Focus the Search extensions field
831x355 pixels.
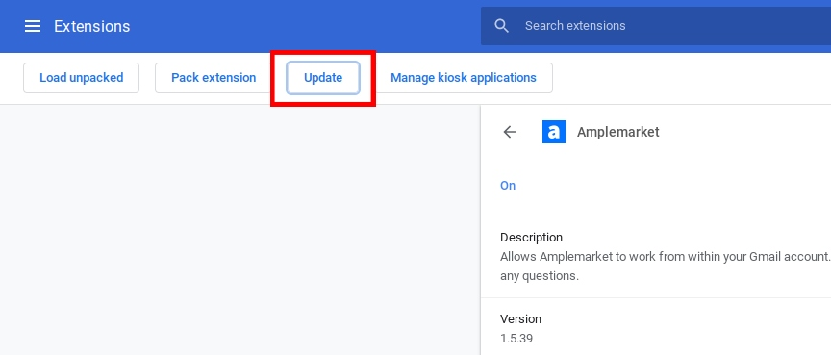click(x=656, y=26)
